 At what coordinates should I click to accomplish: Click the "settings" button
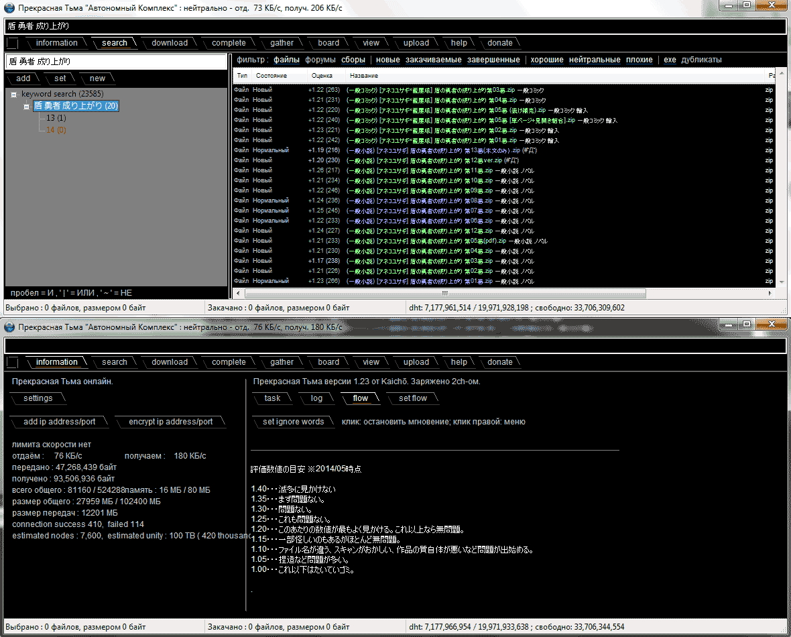click(x=38, y=398)
